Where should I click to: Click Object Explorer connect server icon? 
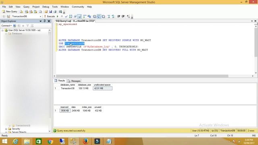tap(15, 26)
